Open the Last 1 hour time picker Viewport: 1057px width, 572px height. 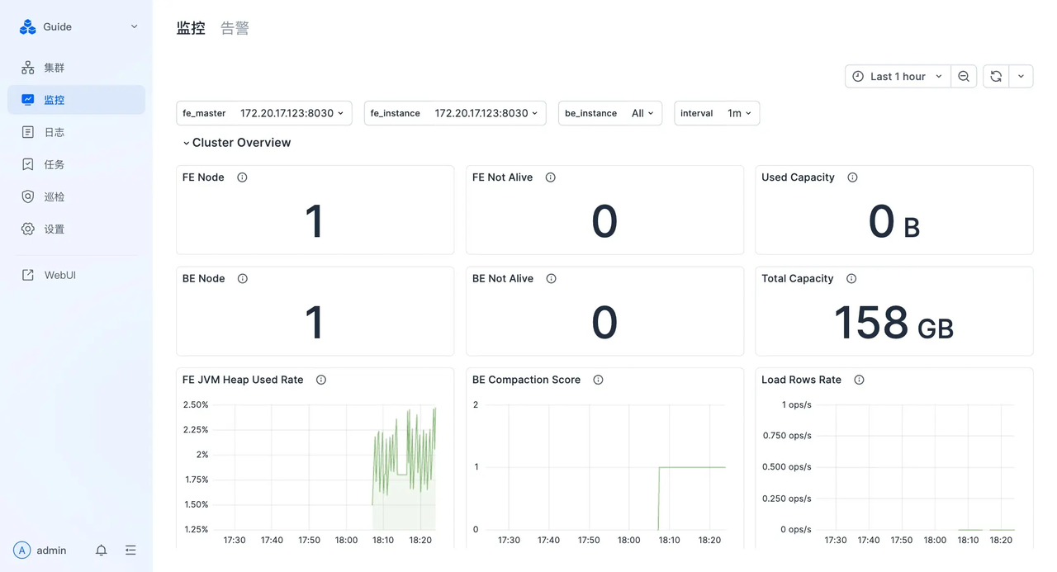[898, 76]
